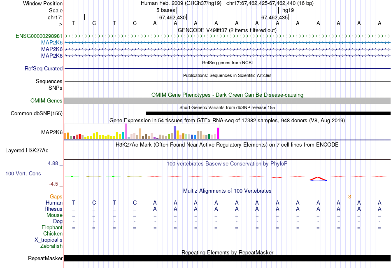Click the blue-purple GTEx expression bar
The width and height of the screenshot is (391, 268).
click(x=175, y=133)
